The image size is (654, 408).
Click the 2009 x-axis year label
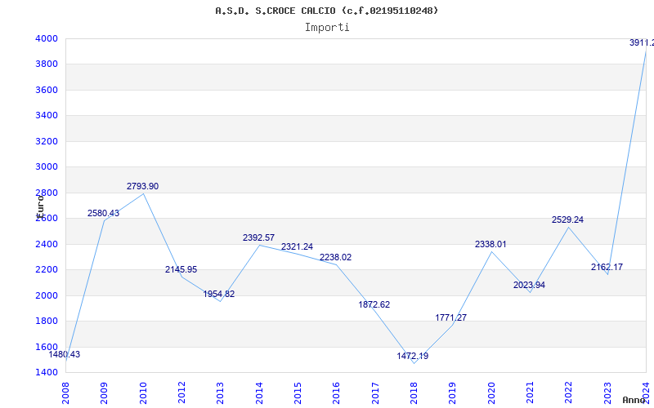click(x=105, y=393)
